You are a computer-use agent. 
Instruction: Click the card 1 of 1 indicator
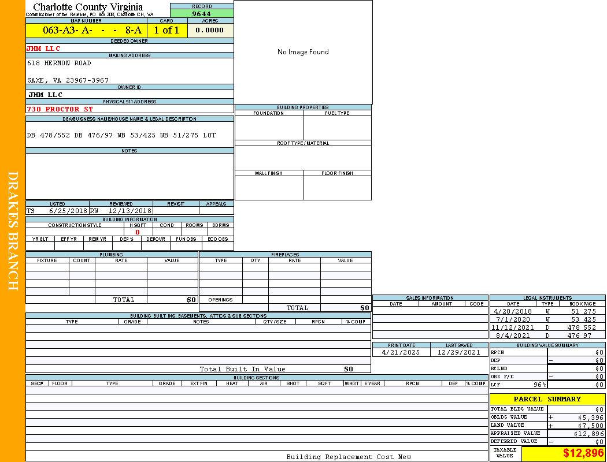167,31
